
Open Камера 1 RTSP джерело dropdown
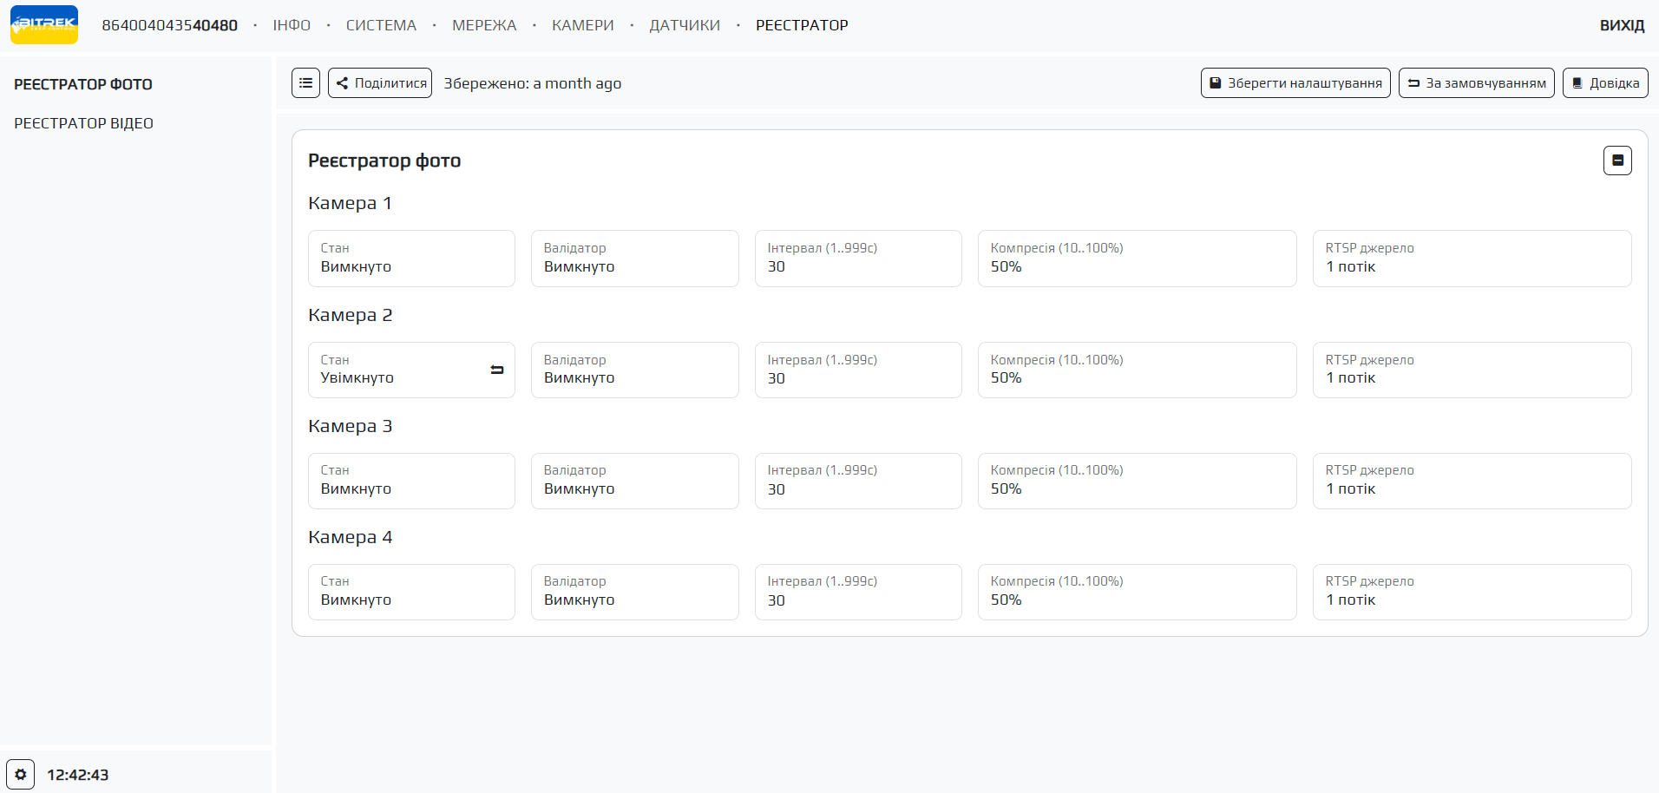pos(1472,259)
